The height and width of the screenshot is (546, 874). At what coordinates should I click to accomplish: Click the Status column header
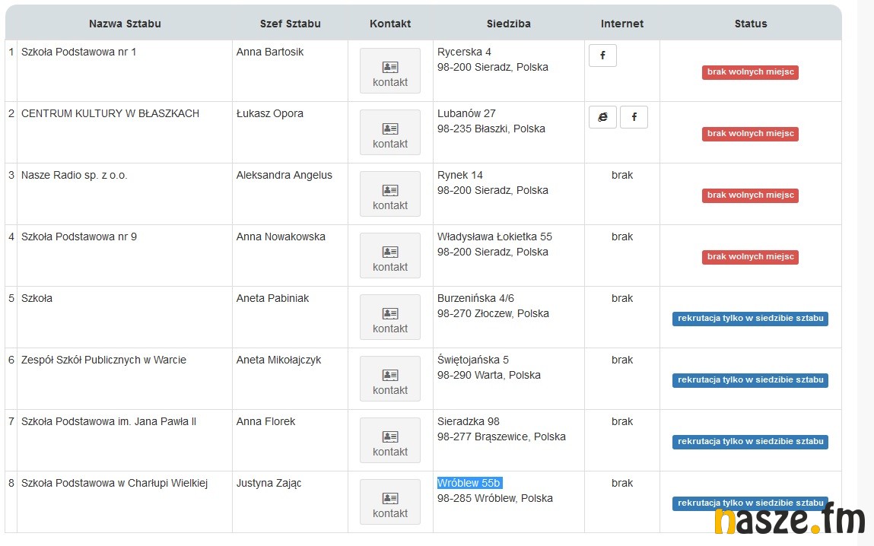[750, 24]
